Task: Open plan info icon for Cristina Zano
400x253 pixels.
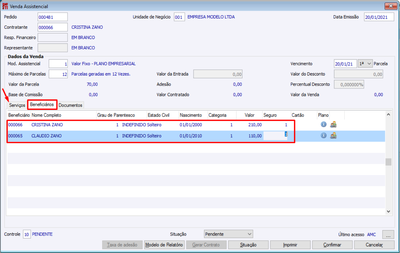Action: click(323, 125)
